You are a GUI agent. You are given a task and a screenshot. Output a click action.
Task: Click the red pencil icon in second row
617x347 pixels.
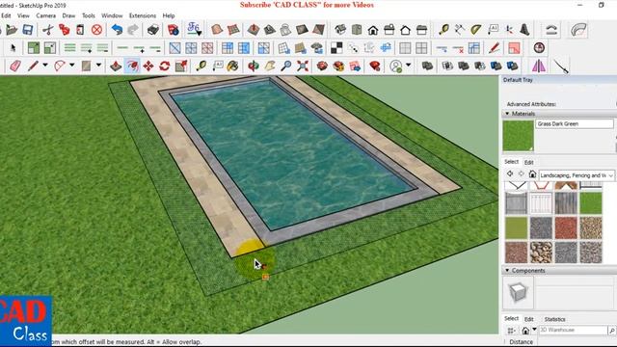click(495, 48)
